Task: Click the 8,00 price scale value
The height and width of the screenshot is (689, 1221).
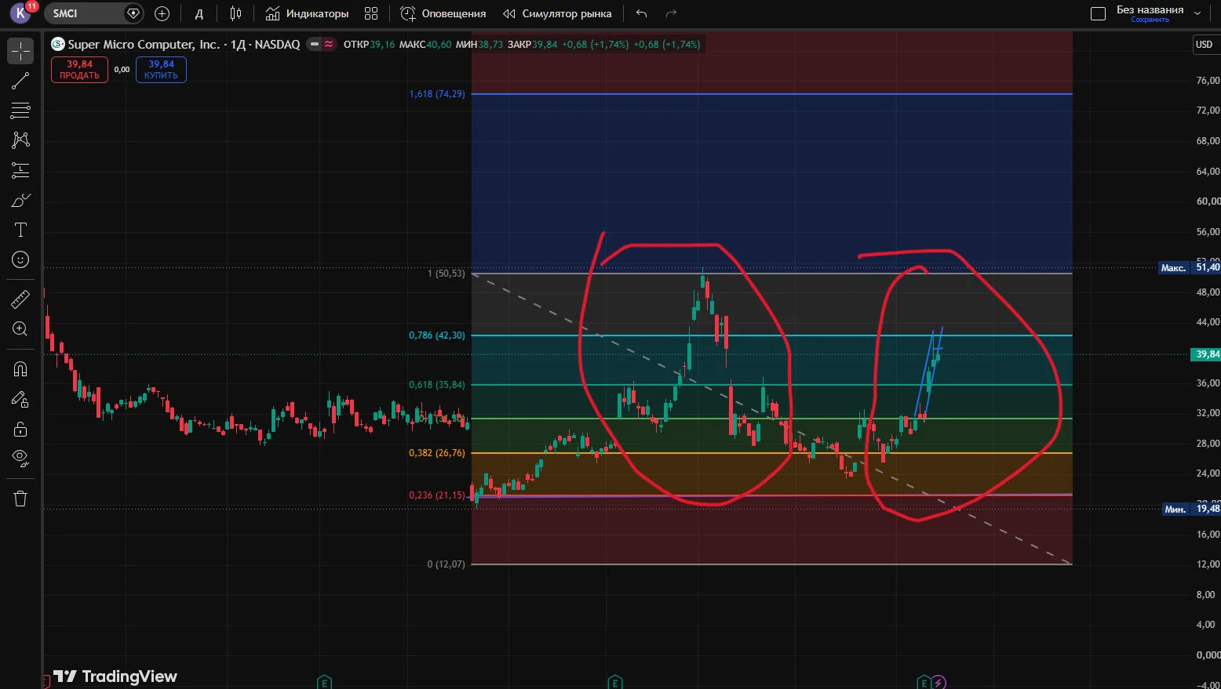Action: click(x=1205, y=595)
